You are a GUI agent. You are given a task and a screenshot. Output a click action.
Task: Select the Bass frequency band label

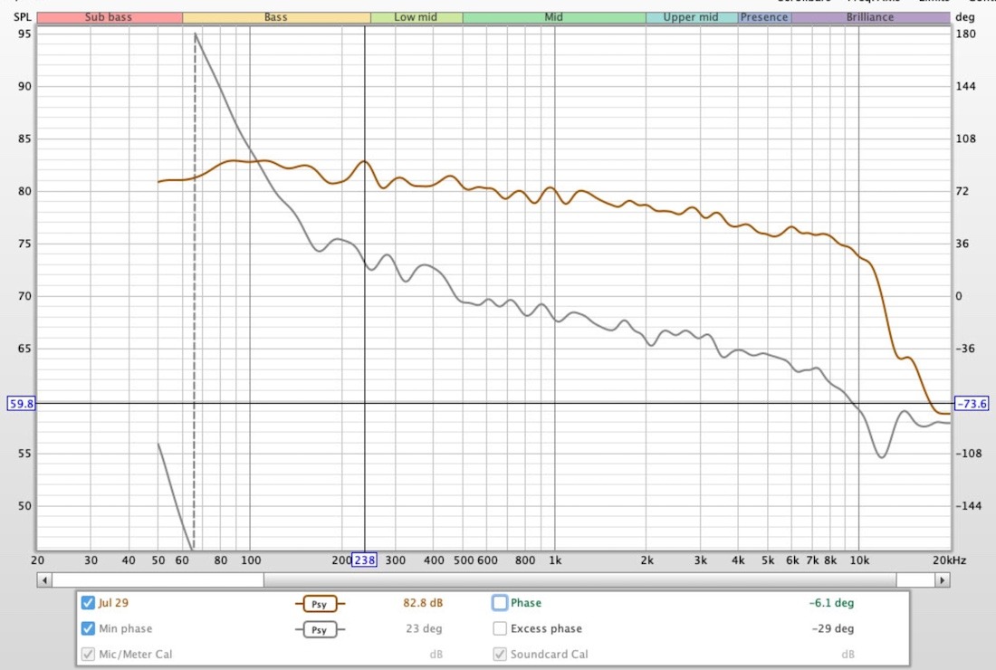point(276,17)
